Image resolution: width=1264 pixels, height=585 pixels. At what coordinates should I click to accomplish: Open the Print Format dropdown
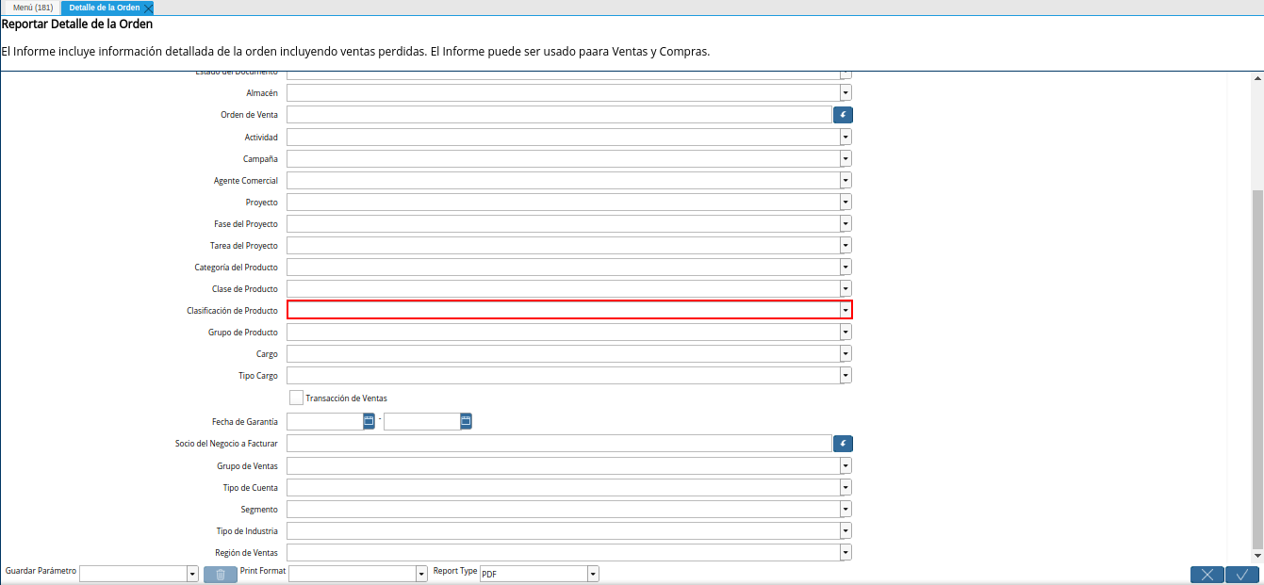tap(421, 574)
